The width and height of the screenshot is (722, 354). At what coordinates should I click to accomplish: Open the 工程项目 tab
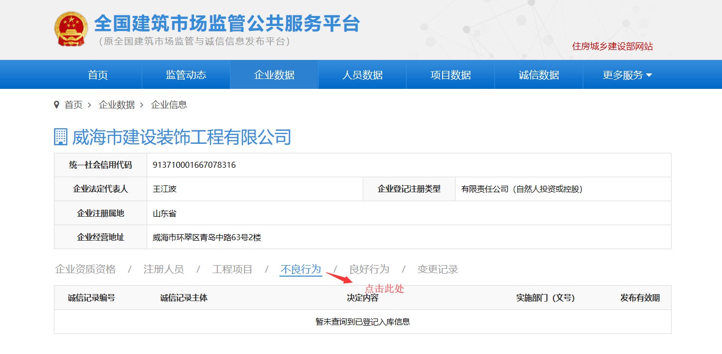point(232,269)
